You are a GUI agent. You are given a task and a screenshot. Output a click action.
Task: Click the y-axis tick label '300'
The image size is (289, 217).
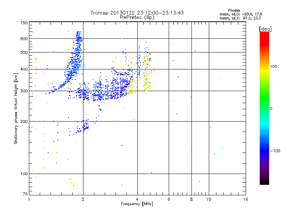[x=24, y=91]
